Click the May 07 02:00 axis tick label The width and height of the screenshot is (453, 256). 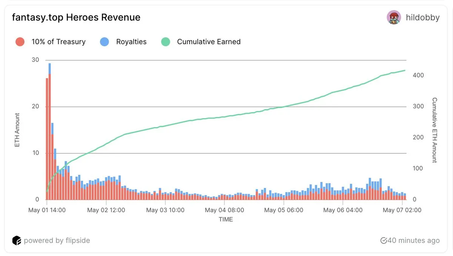(x=402, y=210)
